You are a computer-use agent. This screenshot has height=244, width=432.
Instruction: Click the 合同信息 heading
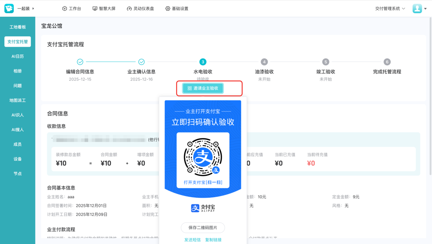coord(58,114)
